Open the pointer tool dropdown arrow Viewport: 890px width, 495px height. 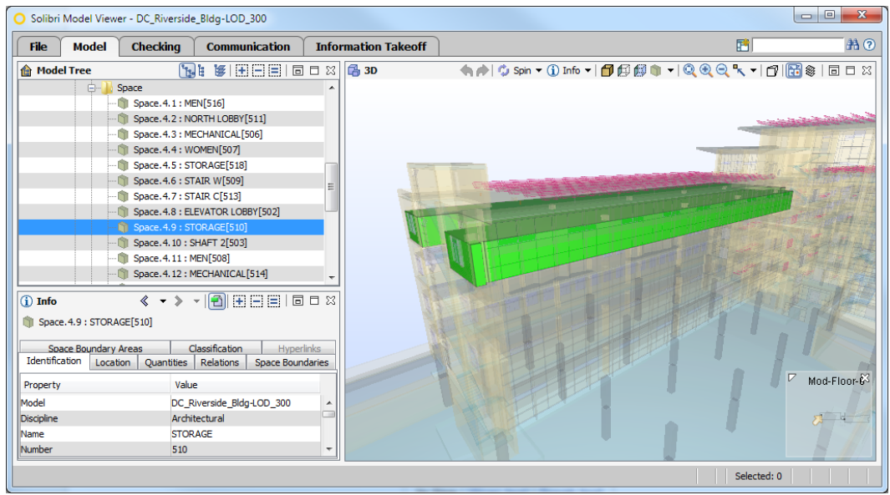pos(753,71)
